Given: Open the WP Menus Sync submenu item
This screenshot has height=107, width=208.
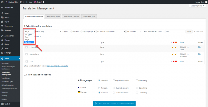Looking at the screenshot, I should pos(7,82).
